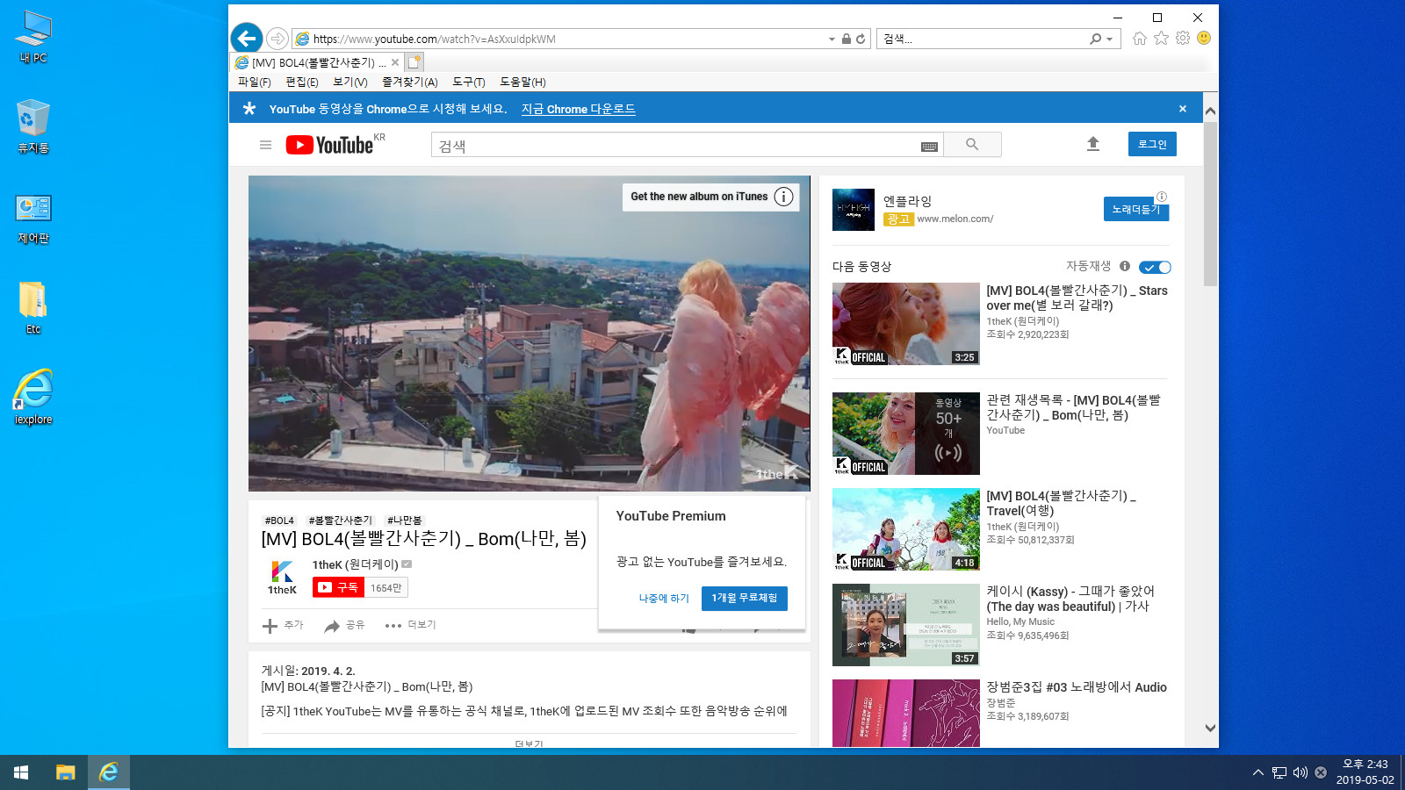The image size is (1405, 790).
Task: Click the network icon in system tray
Action: click(1279, 772)
